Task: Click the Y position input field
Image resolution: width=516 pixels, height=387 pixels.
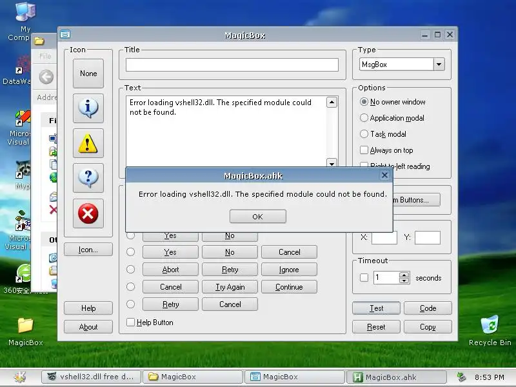Action: click(x=428, y=237)
